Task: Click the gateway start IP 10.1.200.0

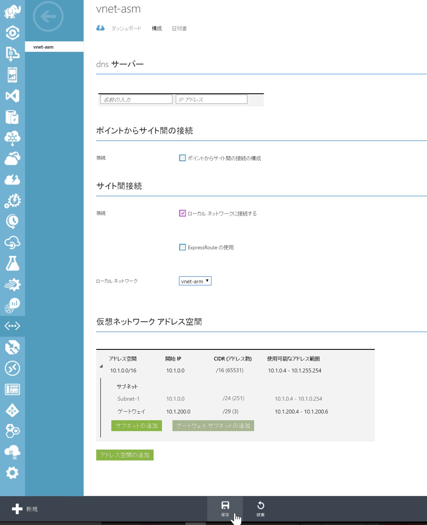Action: click(x=178, y=412)
